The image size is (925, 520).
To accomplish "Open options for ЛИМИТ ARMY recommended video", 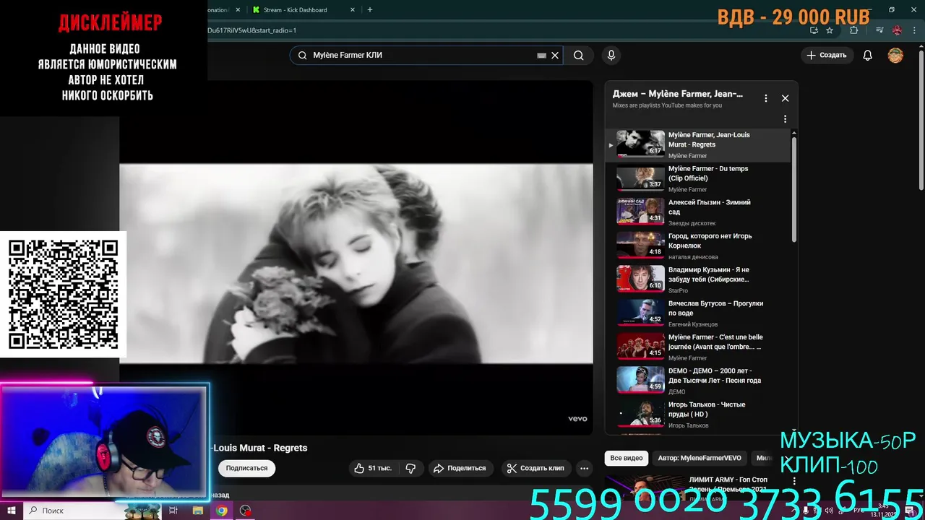I will pos(794,481).
